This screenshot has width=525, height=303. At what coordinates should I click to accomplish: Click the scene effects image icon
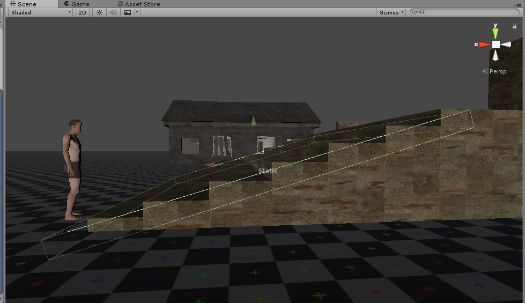pos(127,12)
